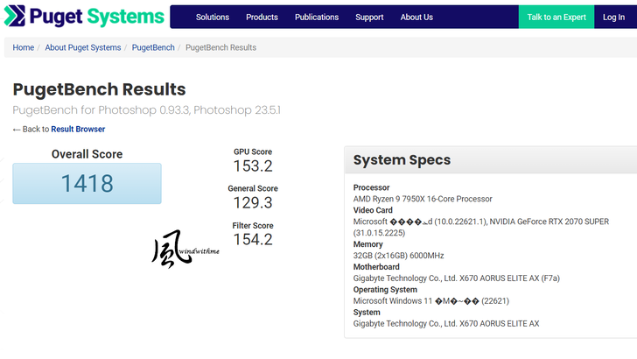Viewport: 637px width, 359px height.
Task: Click the Filter Score value 154.2
Action: (253, 240)
